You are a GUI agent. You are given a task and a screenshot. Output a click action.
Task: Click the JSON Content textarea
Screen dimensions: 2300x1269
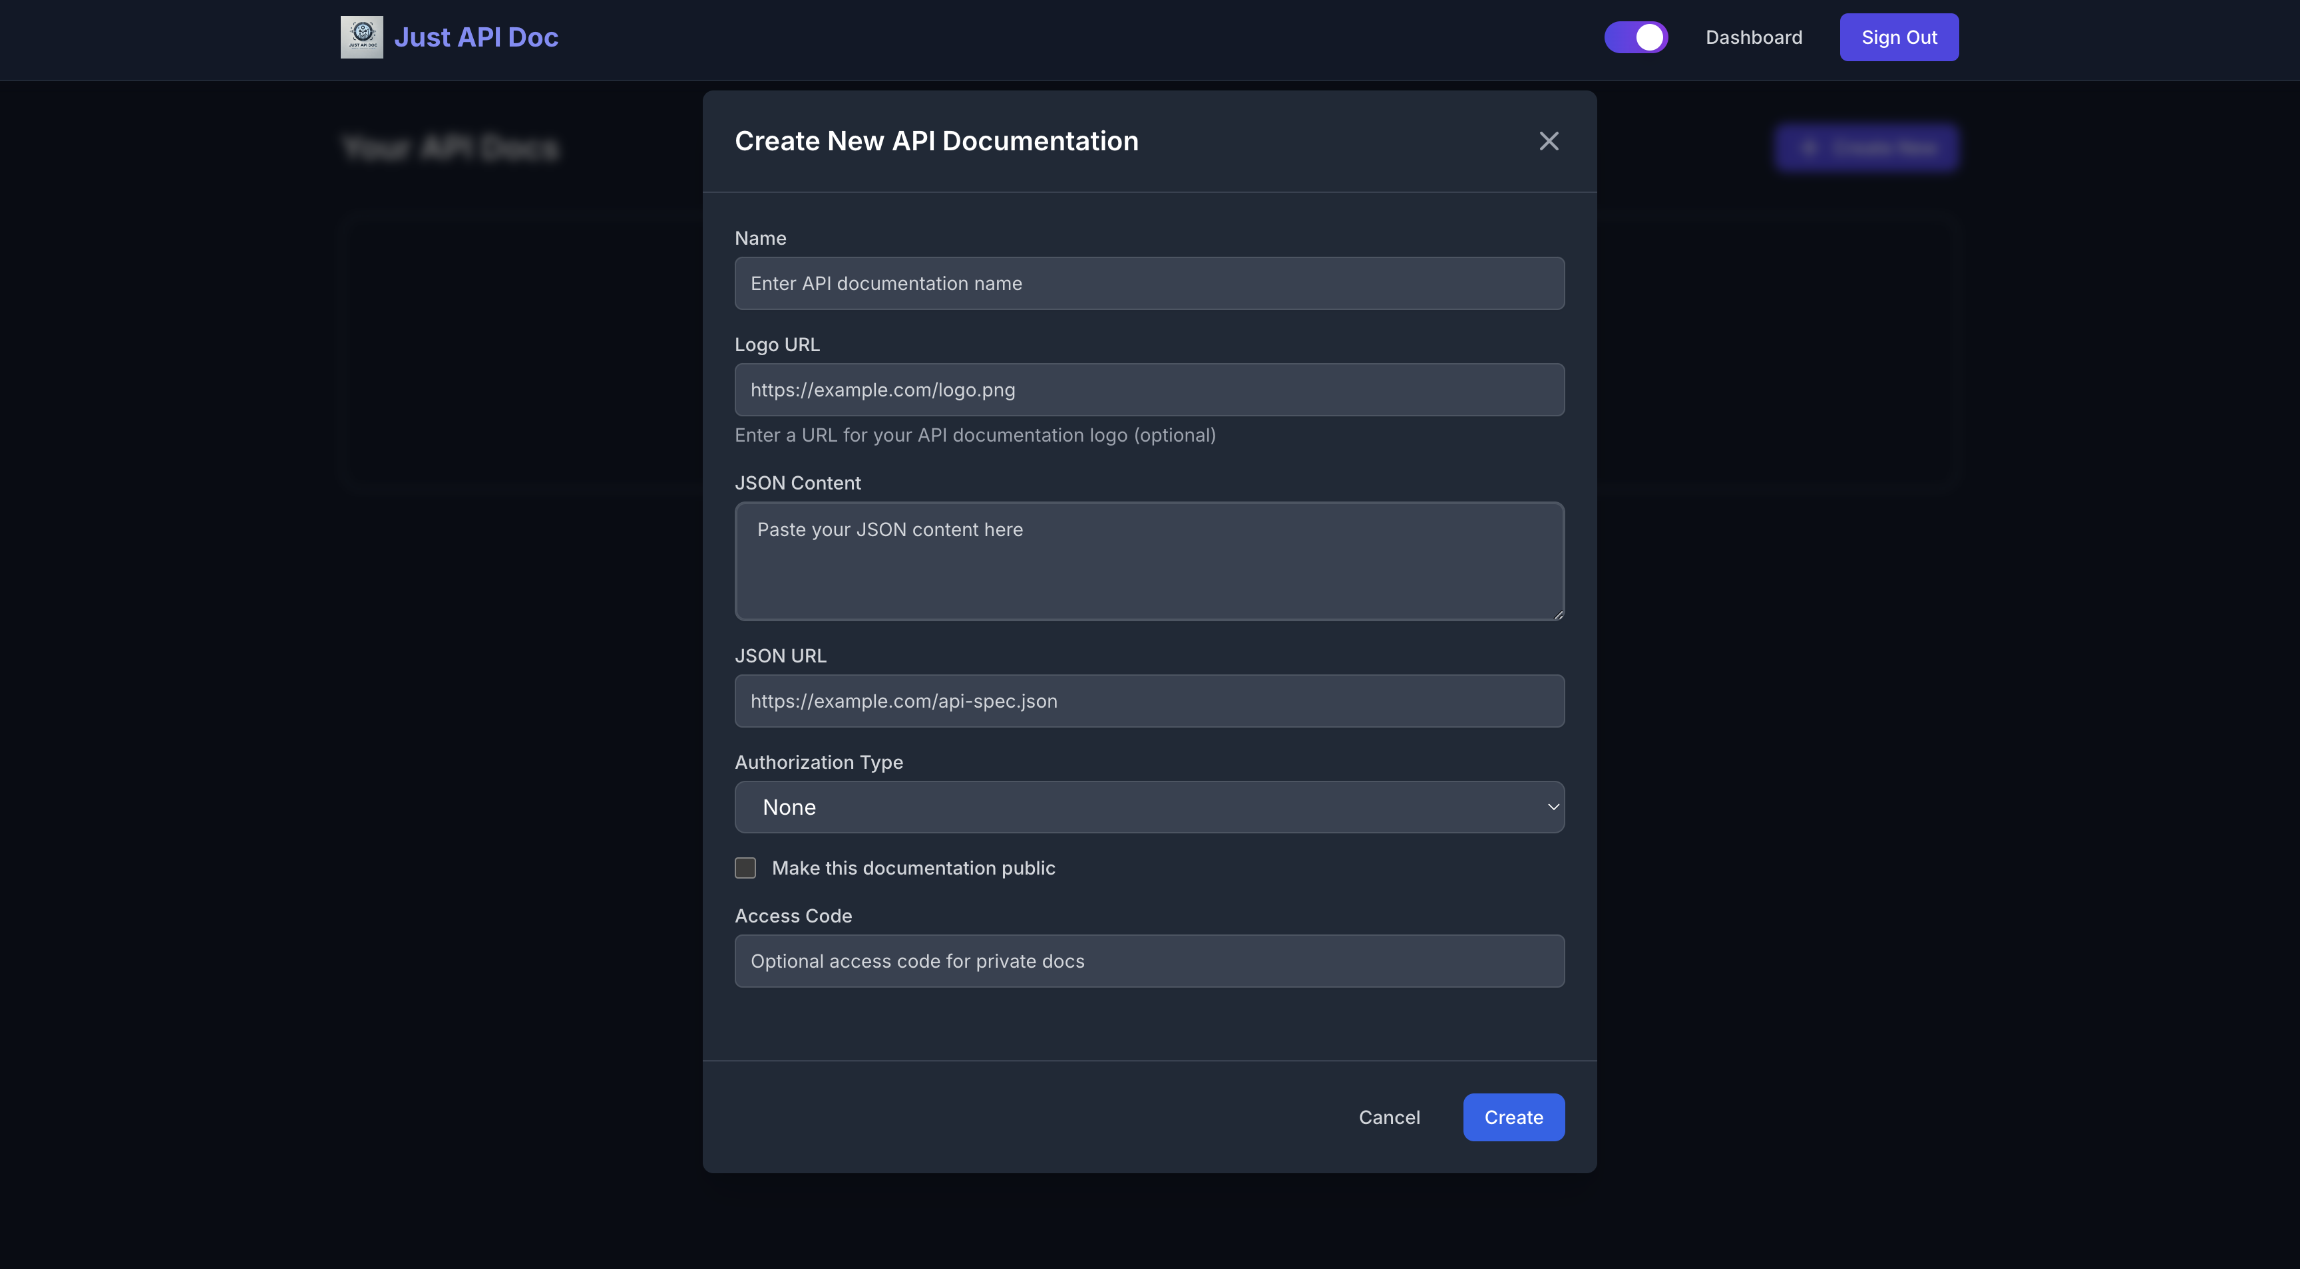pos(1148,561)
